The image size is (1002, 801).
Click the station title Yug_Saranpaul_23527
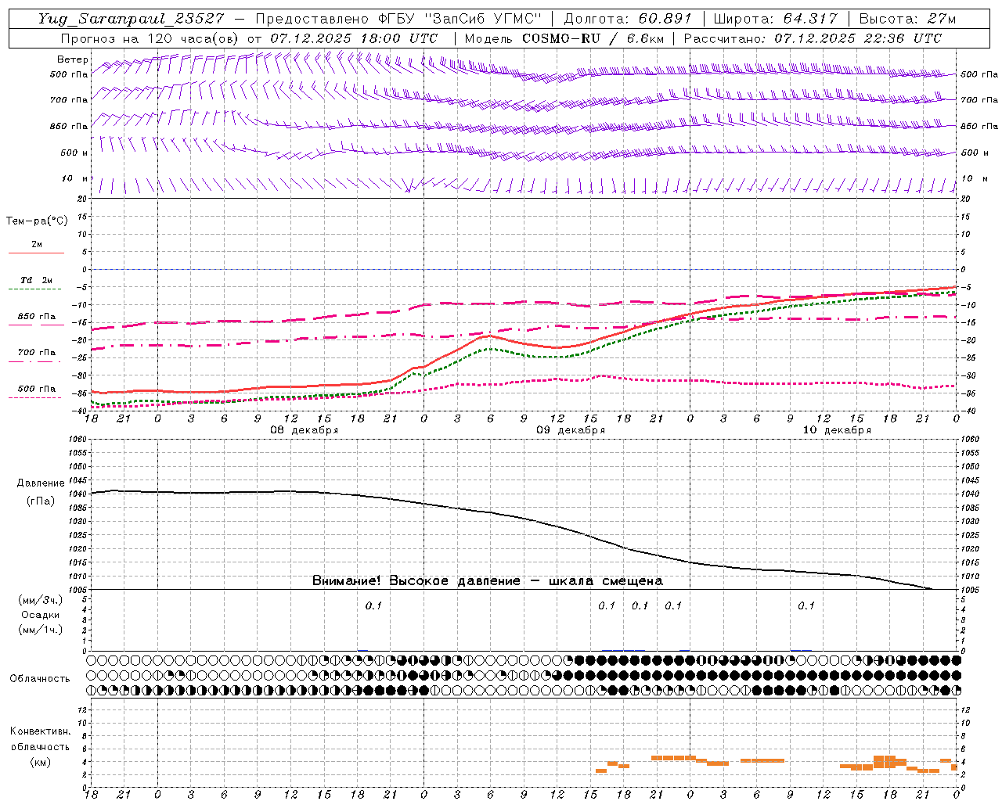pyautogui.click(x=131, y=19)
